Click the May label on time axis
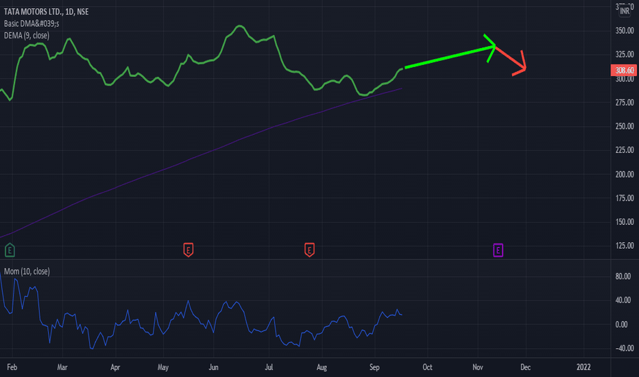639x377 pixels. (x=163, y=367)
